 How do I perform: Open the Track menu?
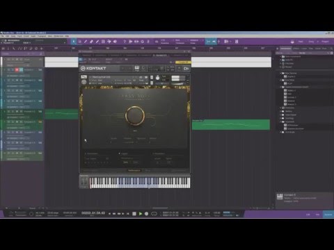(19, 36)
